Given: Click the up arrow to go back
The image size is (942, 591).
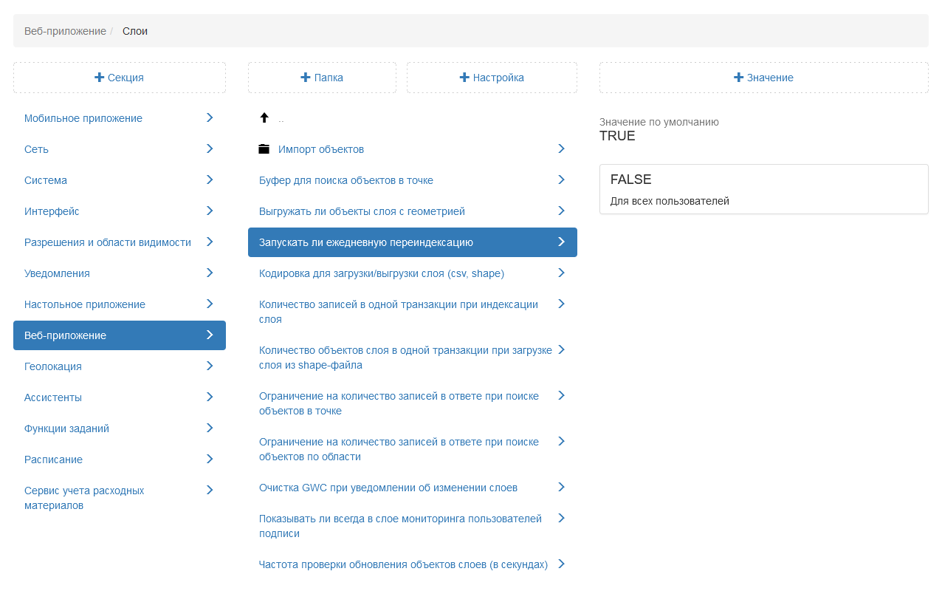Looking at the screenshot, I should click(x=264, y=118).
